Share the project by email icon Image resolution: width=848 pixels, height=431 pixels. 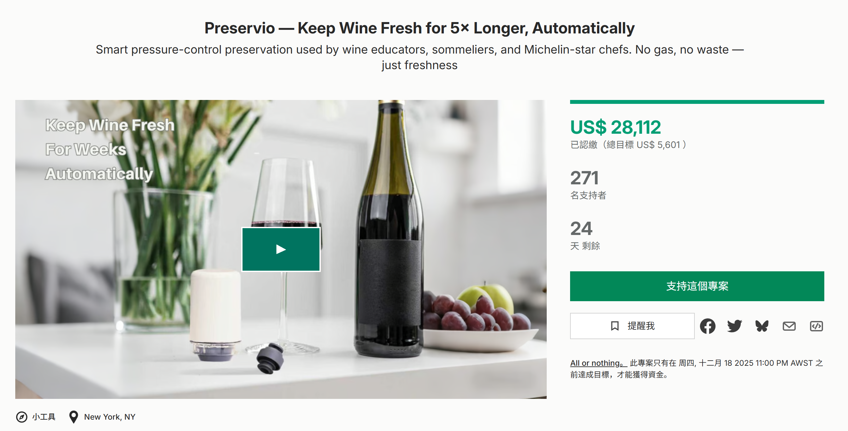tap(789, 326)
